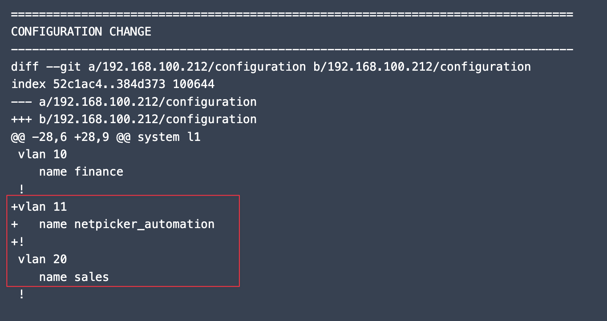Viewport: 607px width, 321px height.
Task: Click the "CONFIGURATION CHANGE" heading text
Action: pyautogui.click(x=81, y=32)
